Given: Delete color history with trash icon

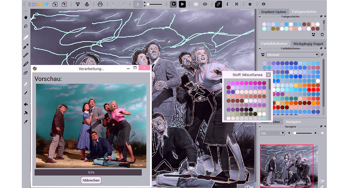Looking at the screenshot, I should tap(322, 35).
